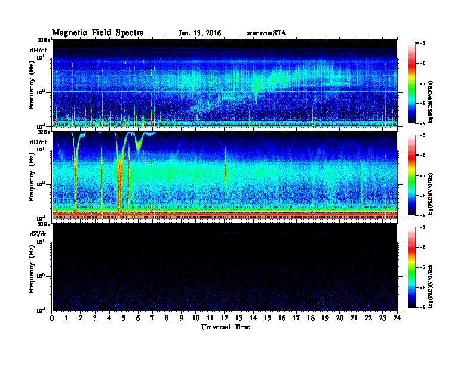The width and height of the screenshot is (473, 365).
Task: Click the log(PSD) label of the dH/dt color bar
Action: (x=431, y=102)
